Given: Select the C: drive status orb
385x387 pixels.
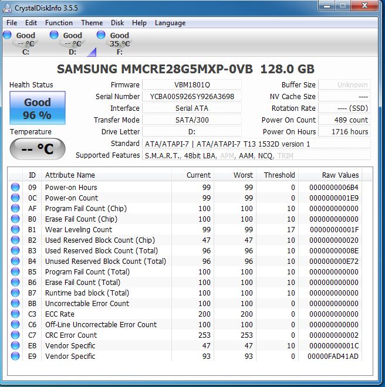Looking at the screenshot, I should tap(8, 35).
